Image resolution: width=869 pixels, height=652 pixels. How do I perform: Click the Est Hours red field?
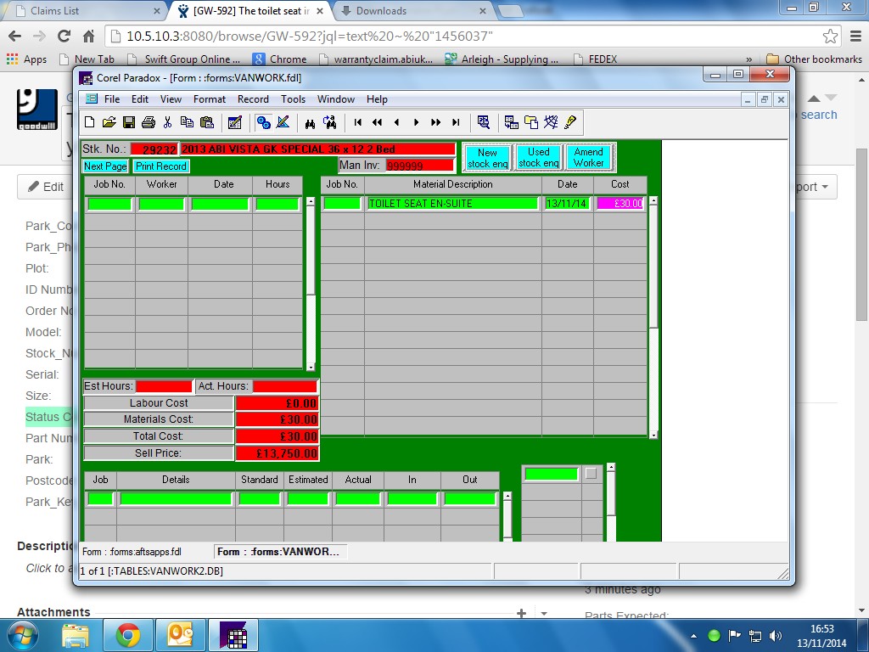pyautogui.click(x=164, y=386)
